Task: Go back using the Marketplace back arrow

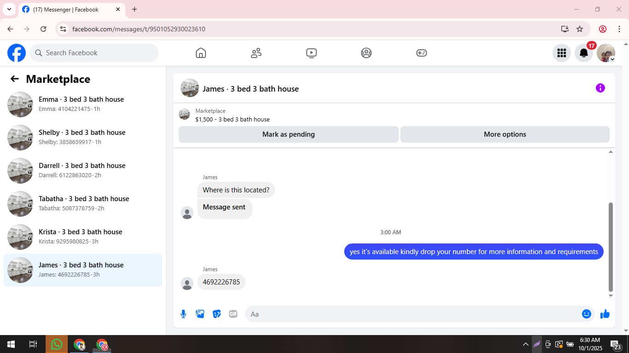Action: [15, 79]
